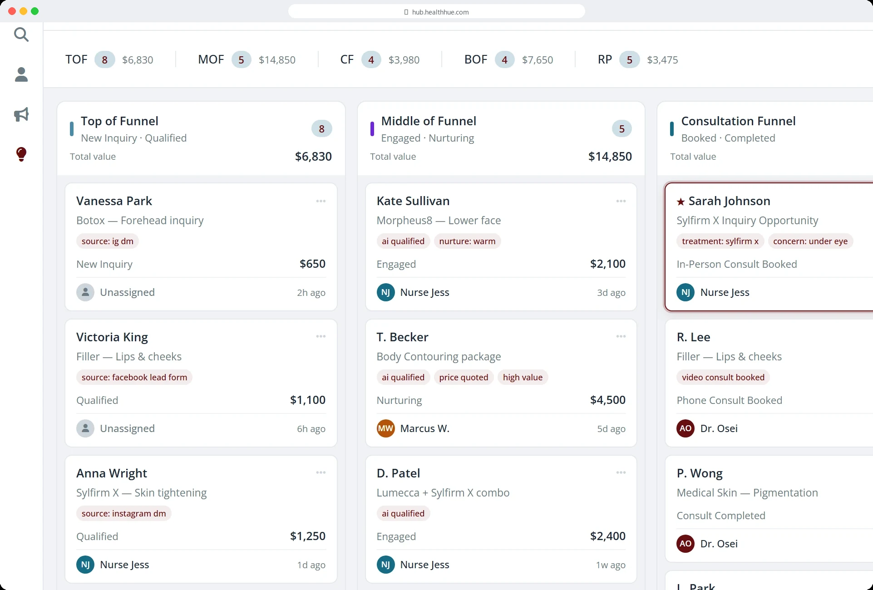Click the Top of Funnel count badge 8

pos(321,129)
